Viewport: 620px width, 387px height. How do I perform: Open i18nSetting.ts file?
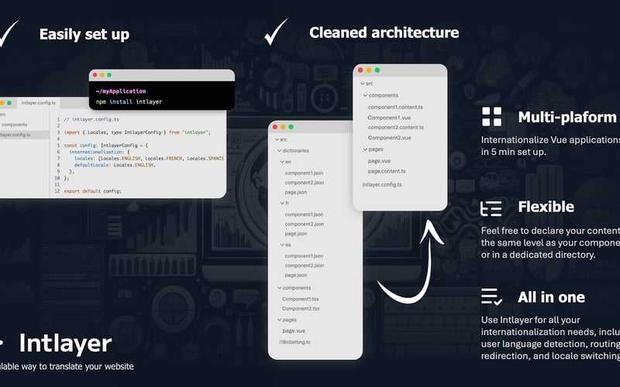pos(295,342)
